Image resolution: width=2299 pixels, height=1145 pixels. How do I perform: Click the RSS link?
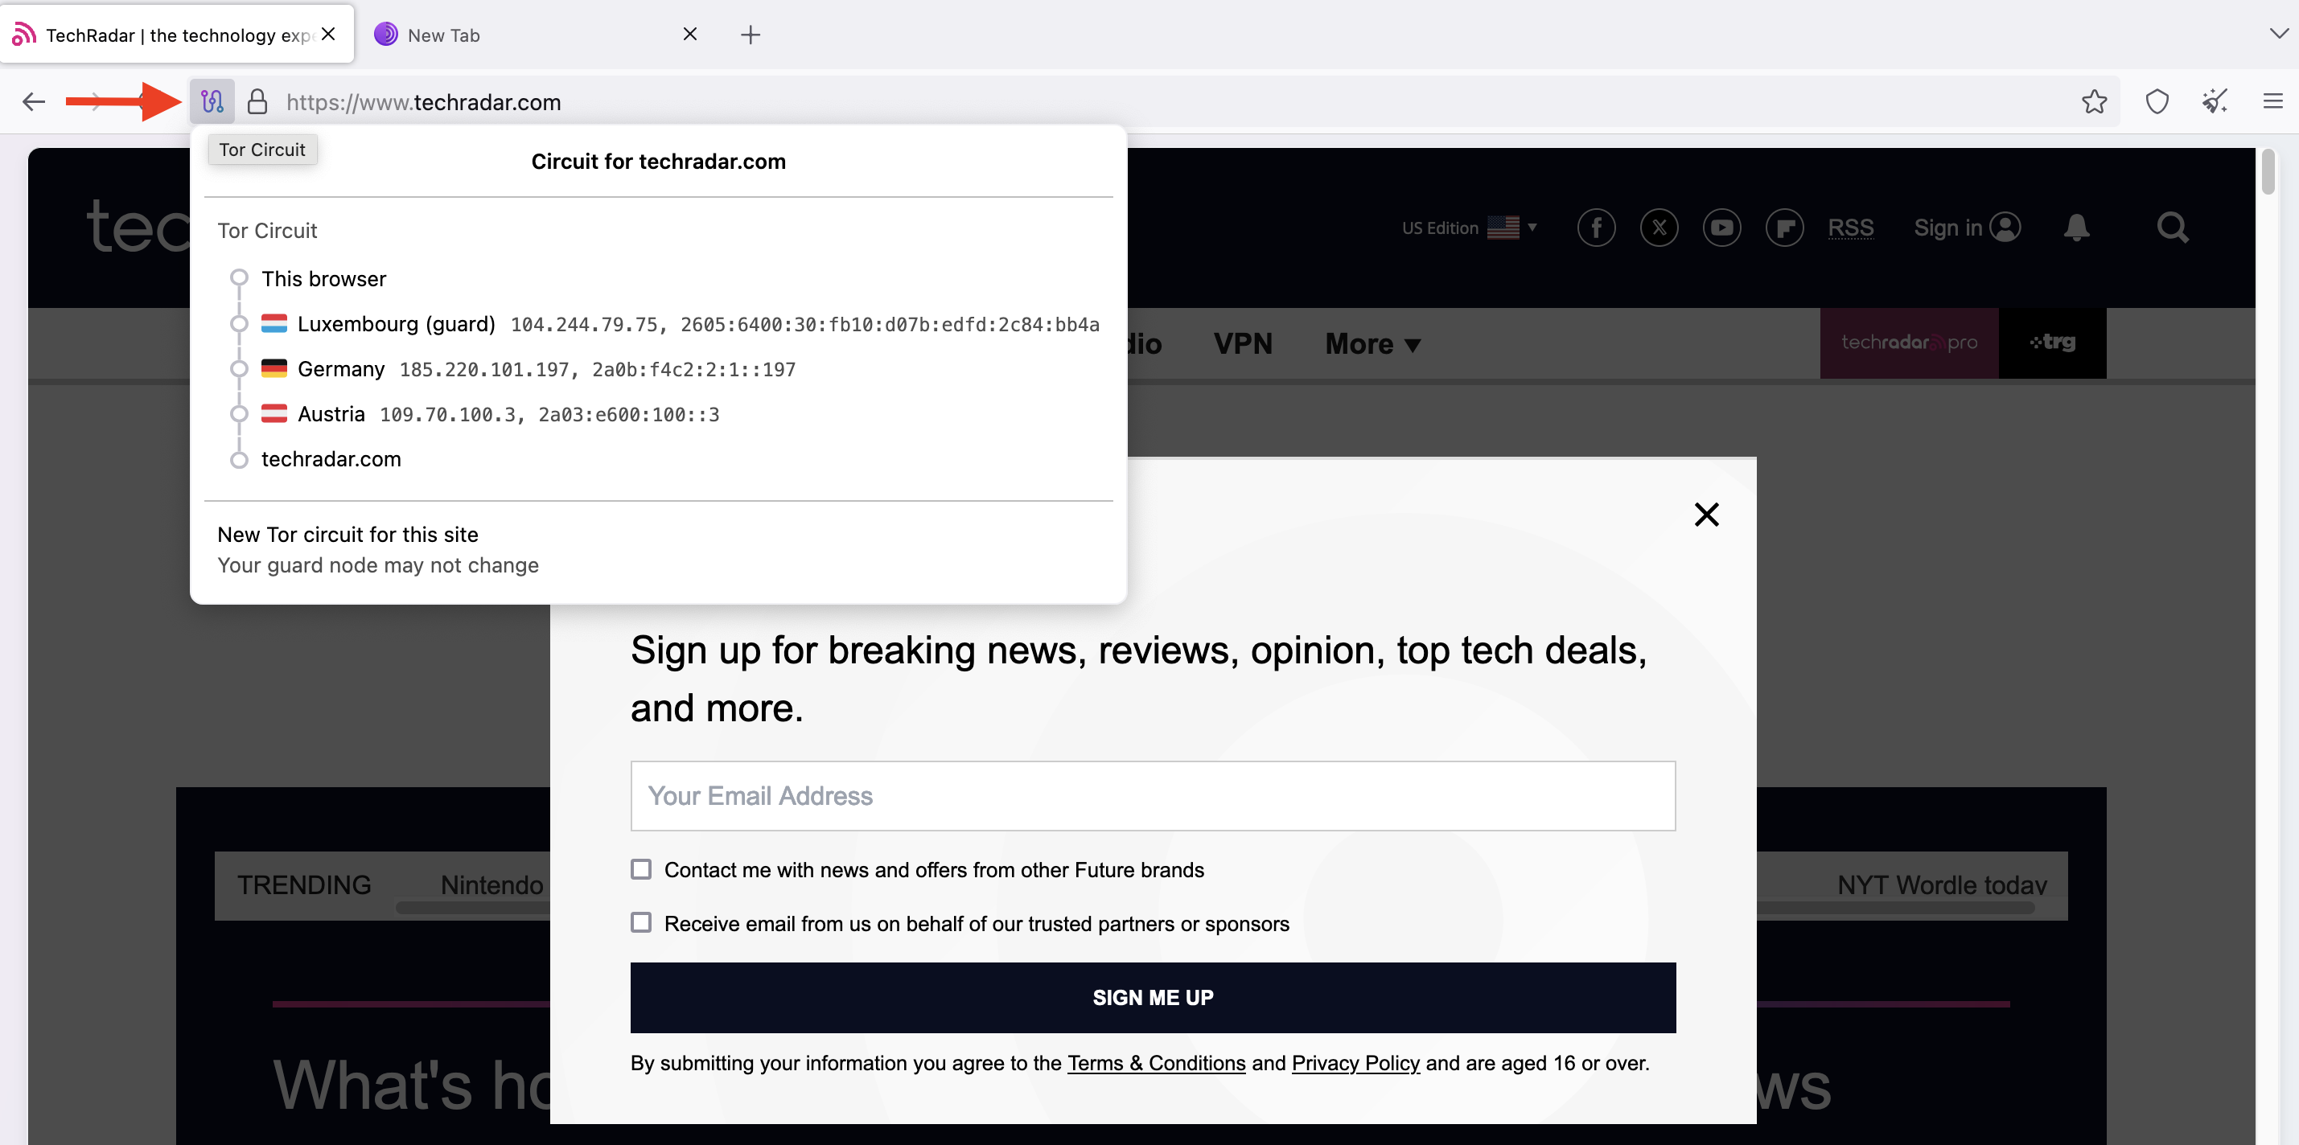tap(1850, 228)
